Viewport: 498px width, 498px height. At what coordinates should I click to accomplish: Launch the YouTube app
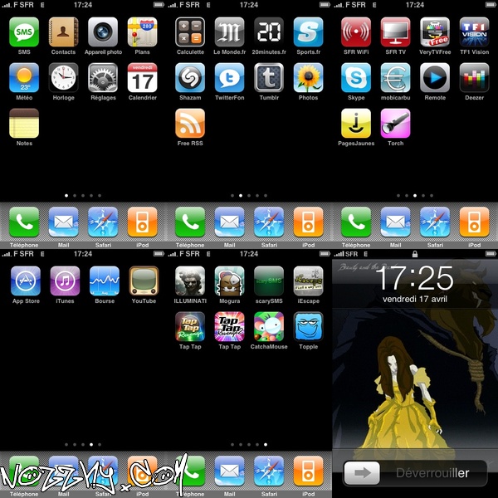pos(144,281)
